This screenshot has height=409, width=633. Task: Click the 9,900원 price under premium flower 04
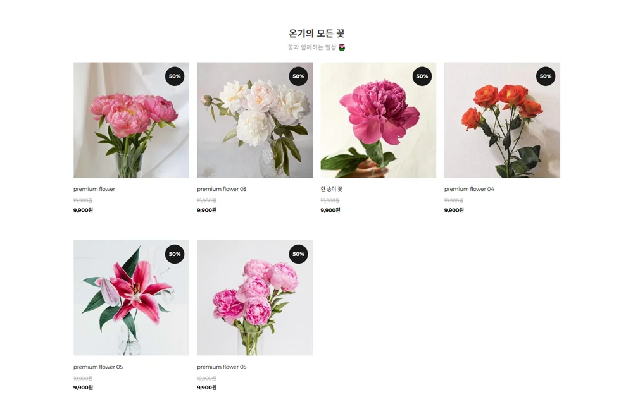454,210
